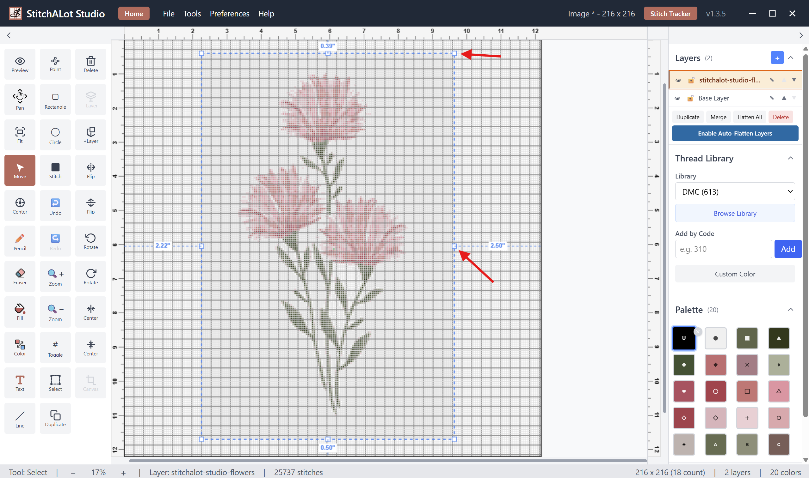Image resolution: width=809 pixels, height=478 pixels.
Task: Select the Eraser tool
Action: tap(20, 277)
